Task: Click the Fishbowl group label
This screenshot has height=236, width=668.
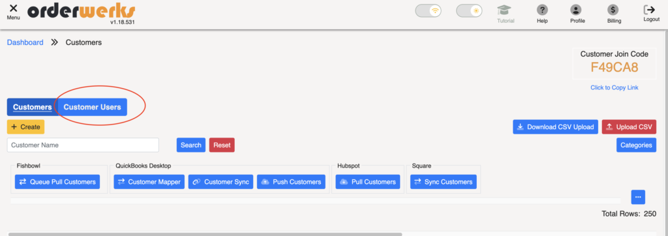Action: [x=28, y=166]
